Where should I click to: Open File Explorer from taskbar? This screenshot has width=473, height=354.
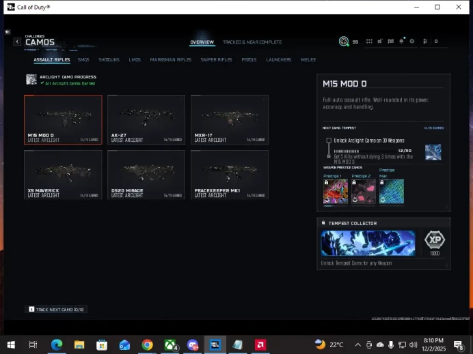coord(79,344)
